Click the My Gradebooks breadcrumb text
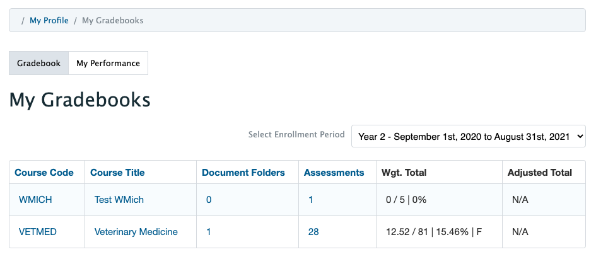The height and width of the screenshot is (264, 596). coord(112,21)
